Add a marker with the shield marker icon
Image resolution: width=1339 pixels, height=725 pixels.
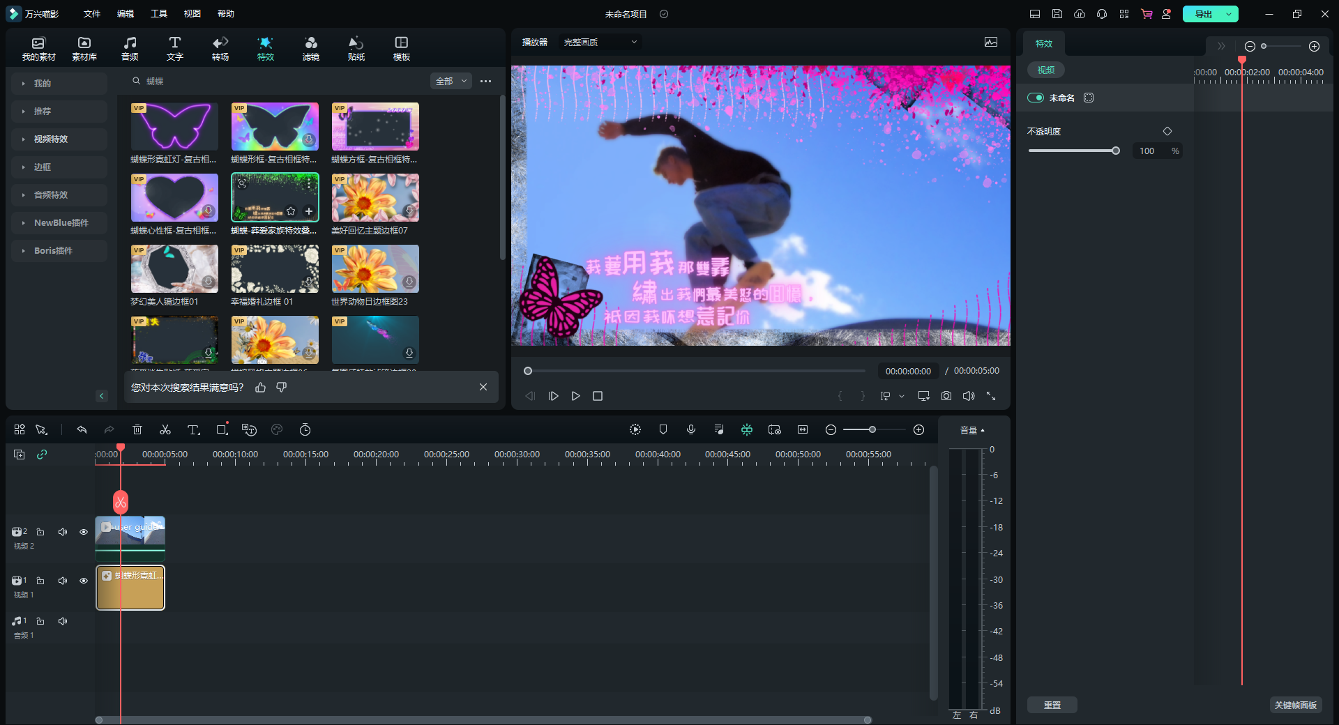click(x=663, y=430)
